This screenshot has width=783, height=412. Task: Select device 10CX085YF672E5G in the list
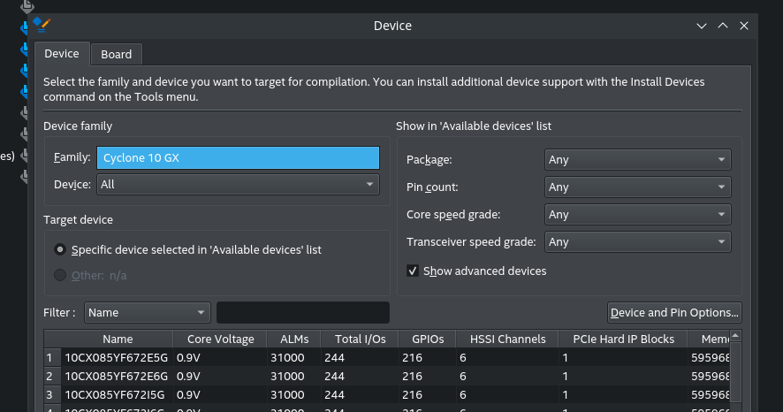click(x=116, y=358)
